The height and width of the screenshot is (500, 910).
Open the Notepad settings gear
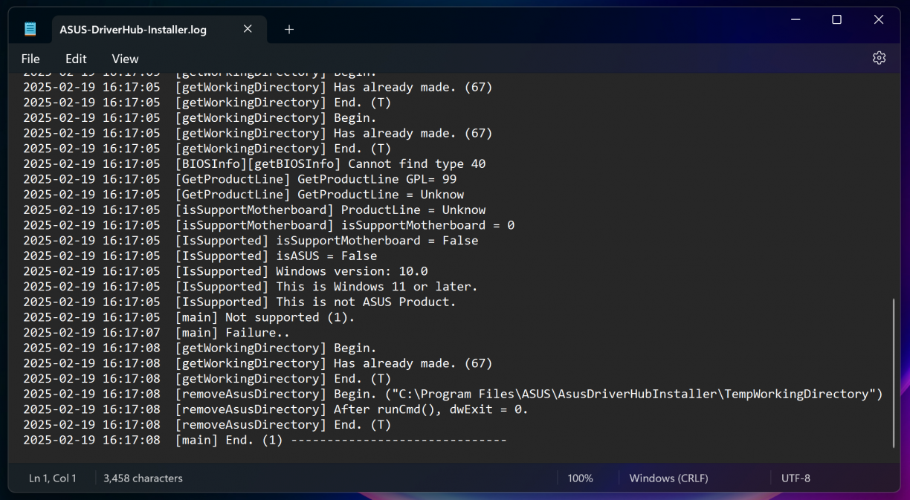pos(879,58)
